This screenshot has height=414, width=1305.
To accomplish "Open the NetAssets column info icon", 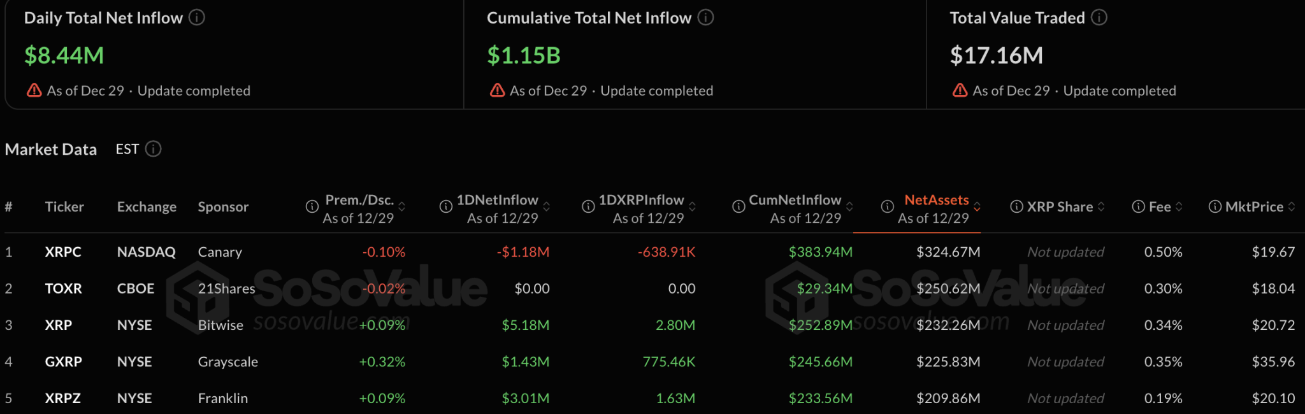I will tap(886, 206).
